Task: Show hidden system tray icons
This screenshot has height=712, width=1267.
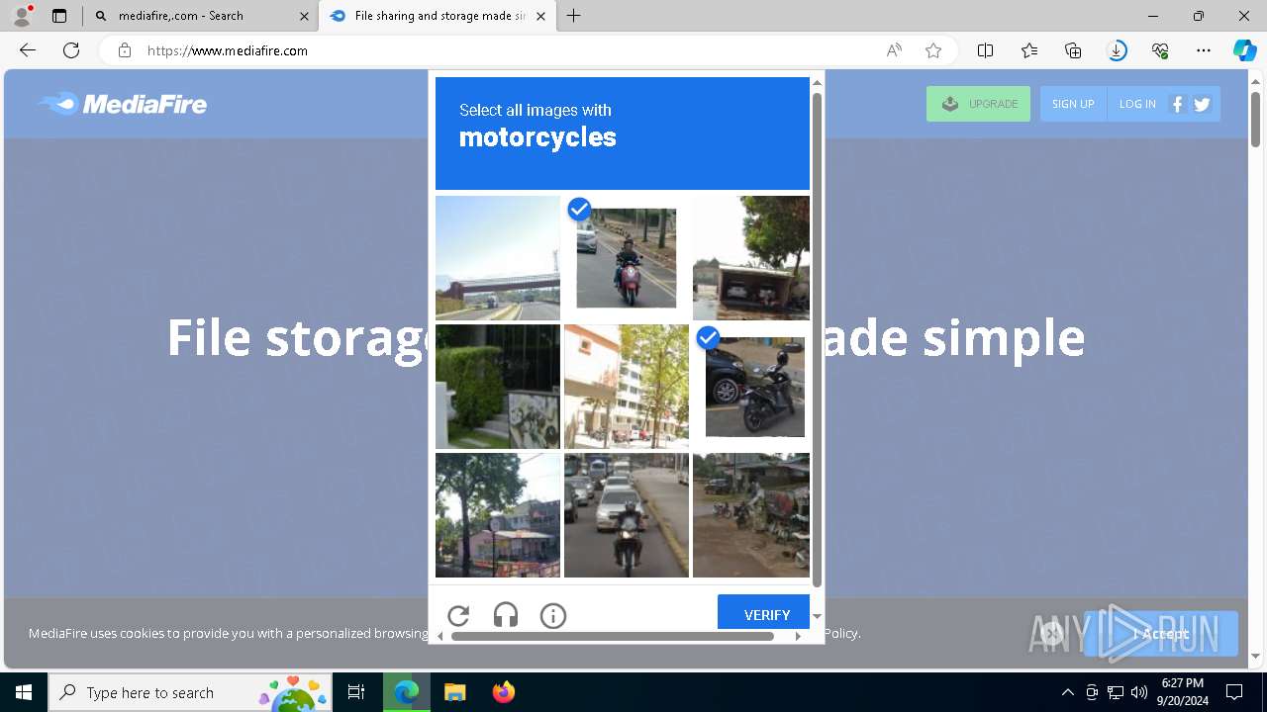Action: click(x=1067, y=692)
